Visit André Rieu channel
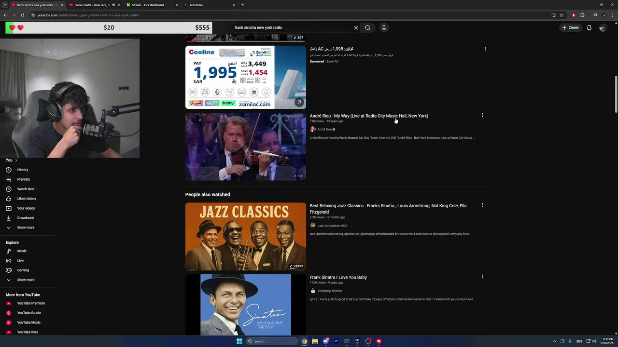This screenshot has height=347, width=618. click(x=324, y=129)
